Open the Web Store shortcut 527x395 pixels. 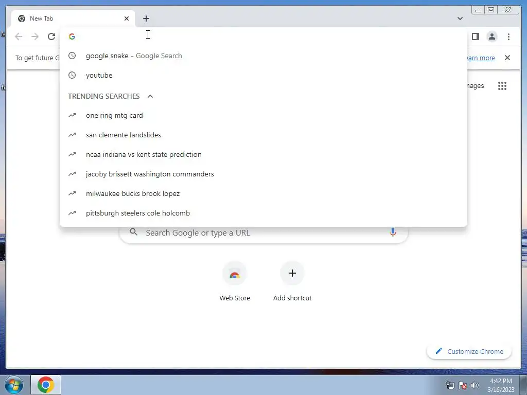(x=235, y=282)
